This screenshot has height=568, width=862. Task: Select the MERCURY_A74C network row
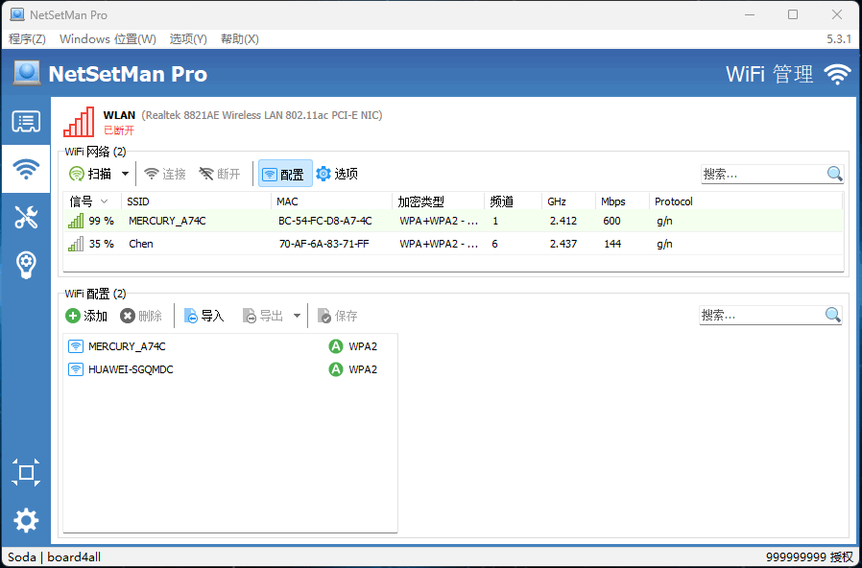click(453, 221)
